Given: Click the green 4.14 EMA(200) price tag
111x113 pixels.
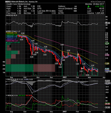Looking at the screenshot, I should 107,44.
